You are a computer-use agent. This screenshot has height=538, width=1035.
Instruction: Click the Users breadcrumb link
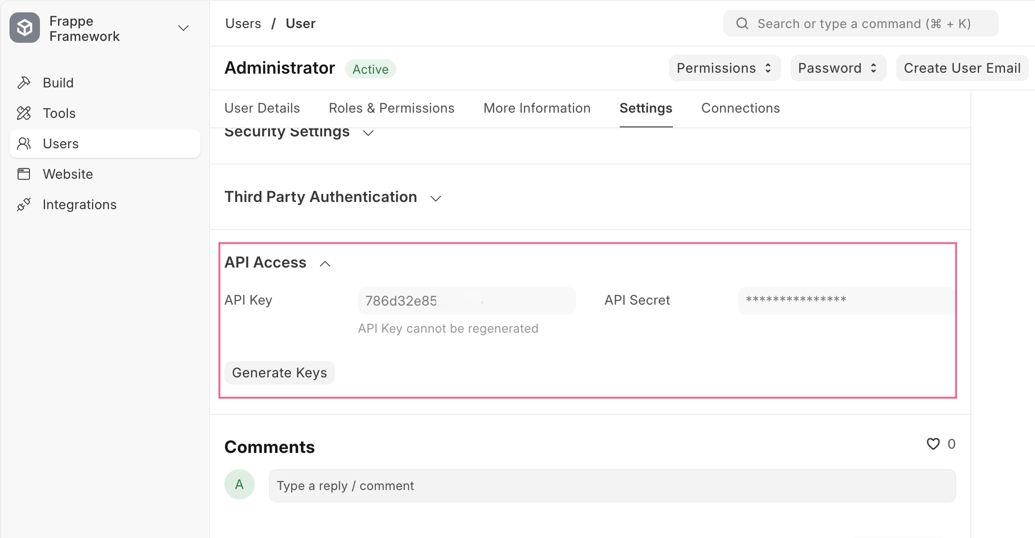(243, 24)
